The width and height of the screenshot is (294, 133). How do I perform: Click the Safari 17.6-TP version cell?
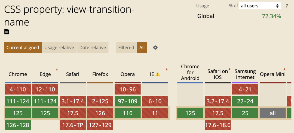coord(73,125)
